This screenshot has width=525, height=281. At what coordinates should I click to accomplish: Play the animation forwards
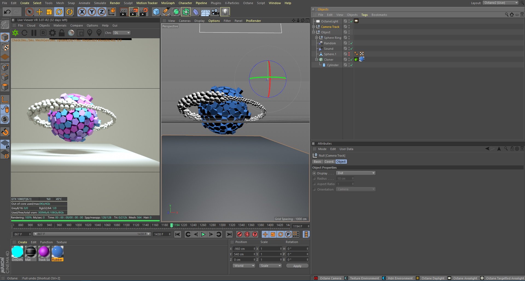click(203, 234)
